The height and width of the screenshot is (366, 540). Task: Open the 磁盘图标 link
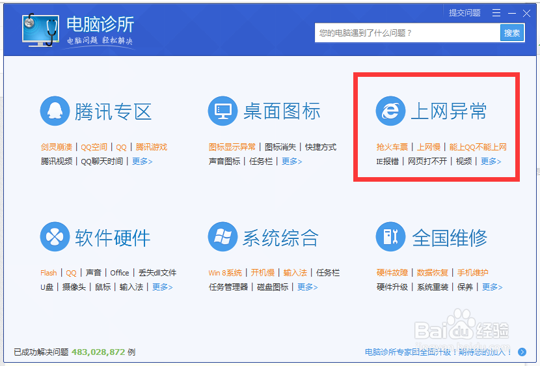273,287
